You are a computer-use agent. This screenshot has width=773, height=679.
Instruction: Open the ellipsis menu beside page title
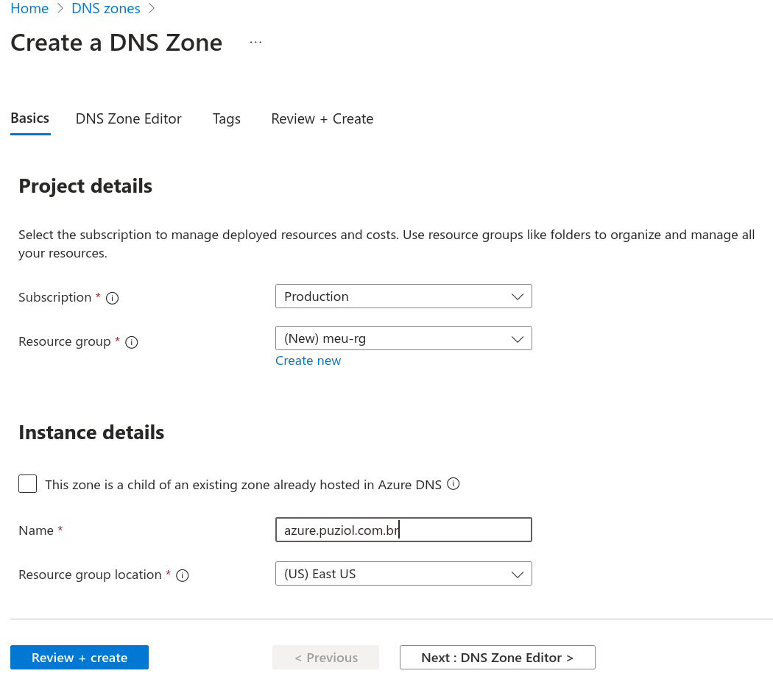tap(255, 43)
